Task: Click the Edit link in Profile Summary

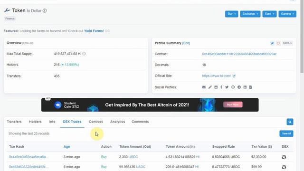Action: 186,43
